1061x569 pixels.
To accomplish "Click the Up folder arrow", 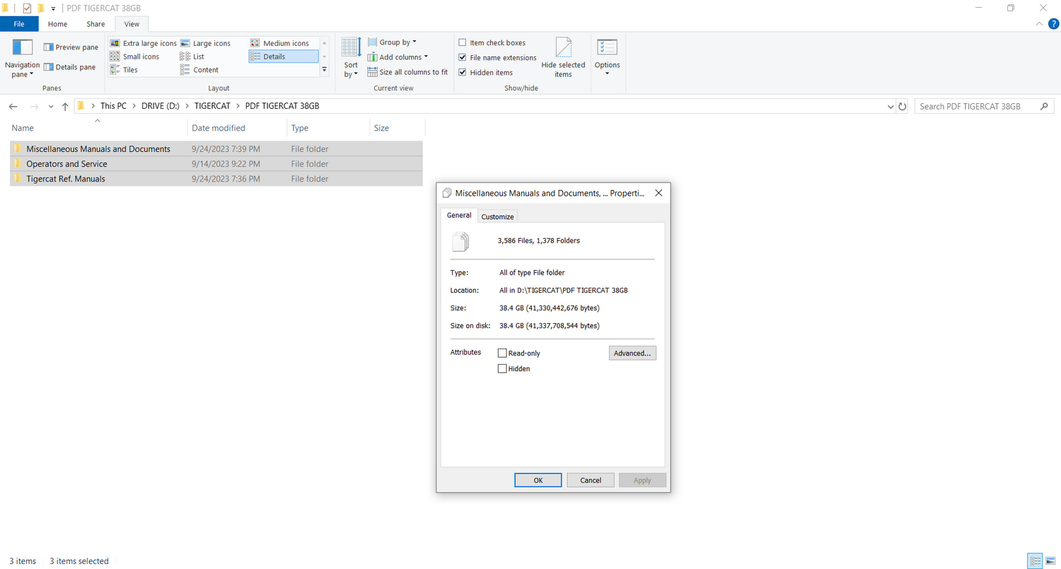I will click(65, 106).
